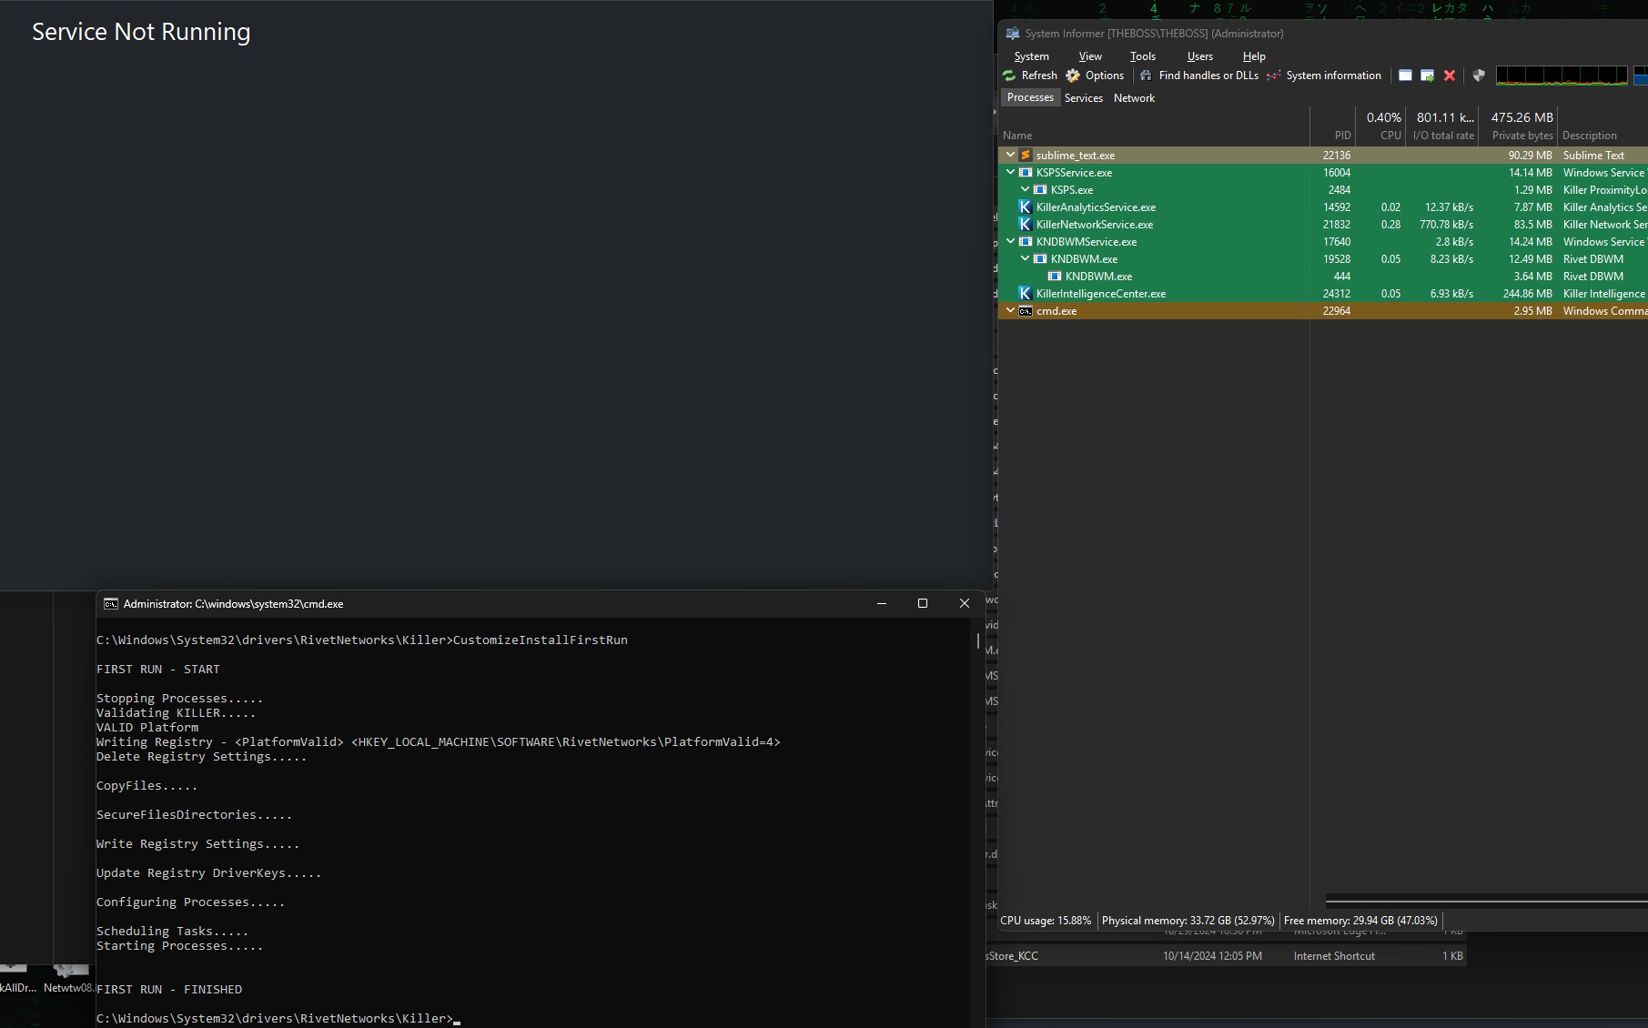Maximize the cmd.exe window
Screen dimensions: 1648x1028
(x=923, y=604)
